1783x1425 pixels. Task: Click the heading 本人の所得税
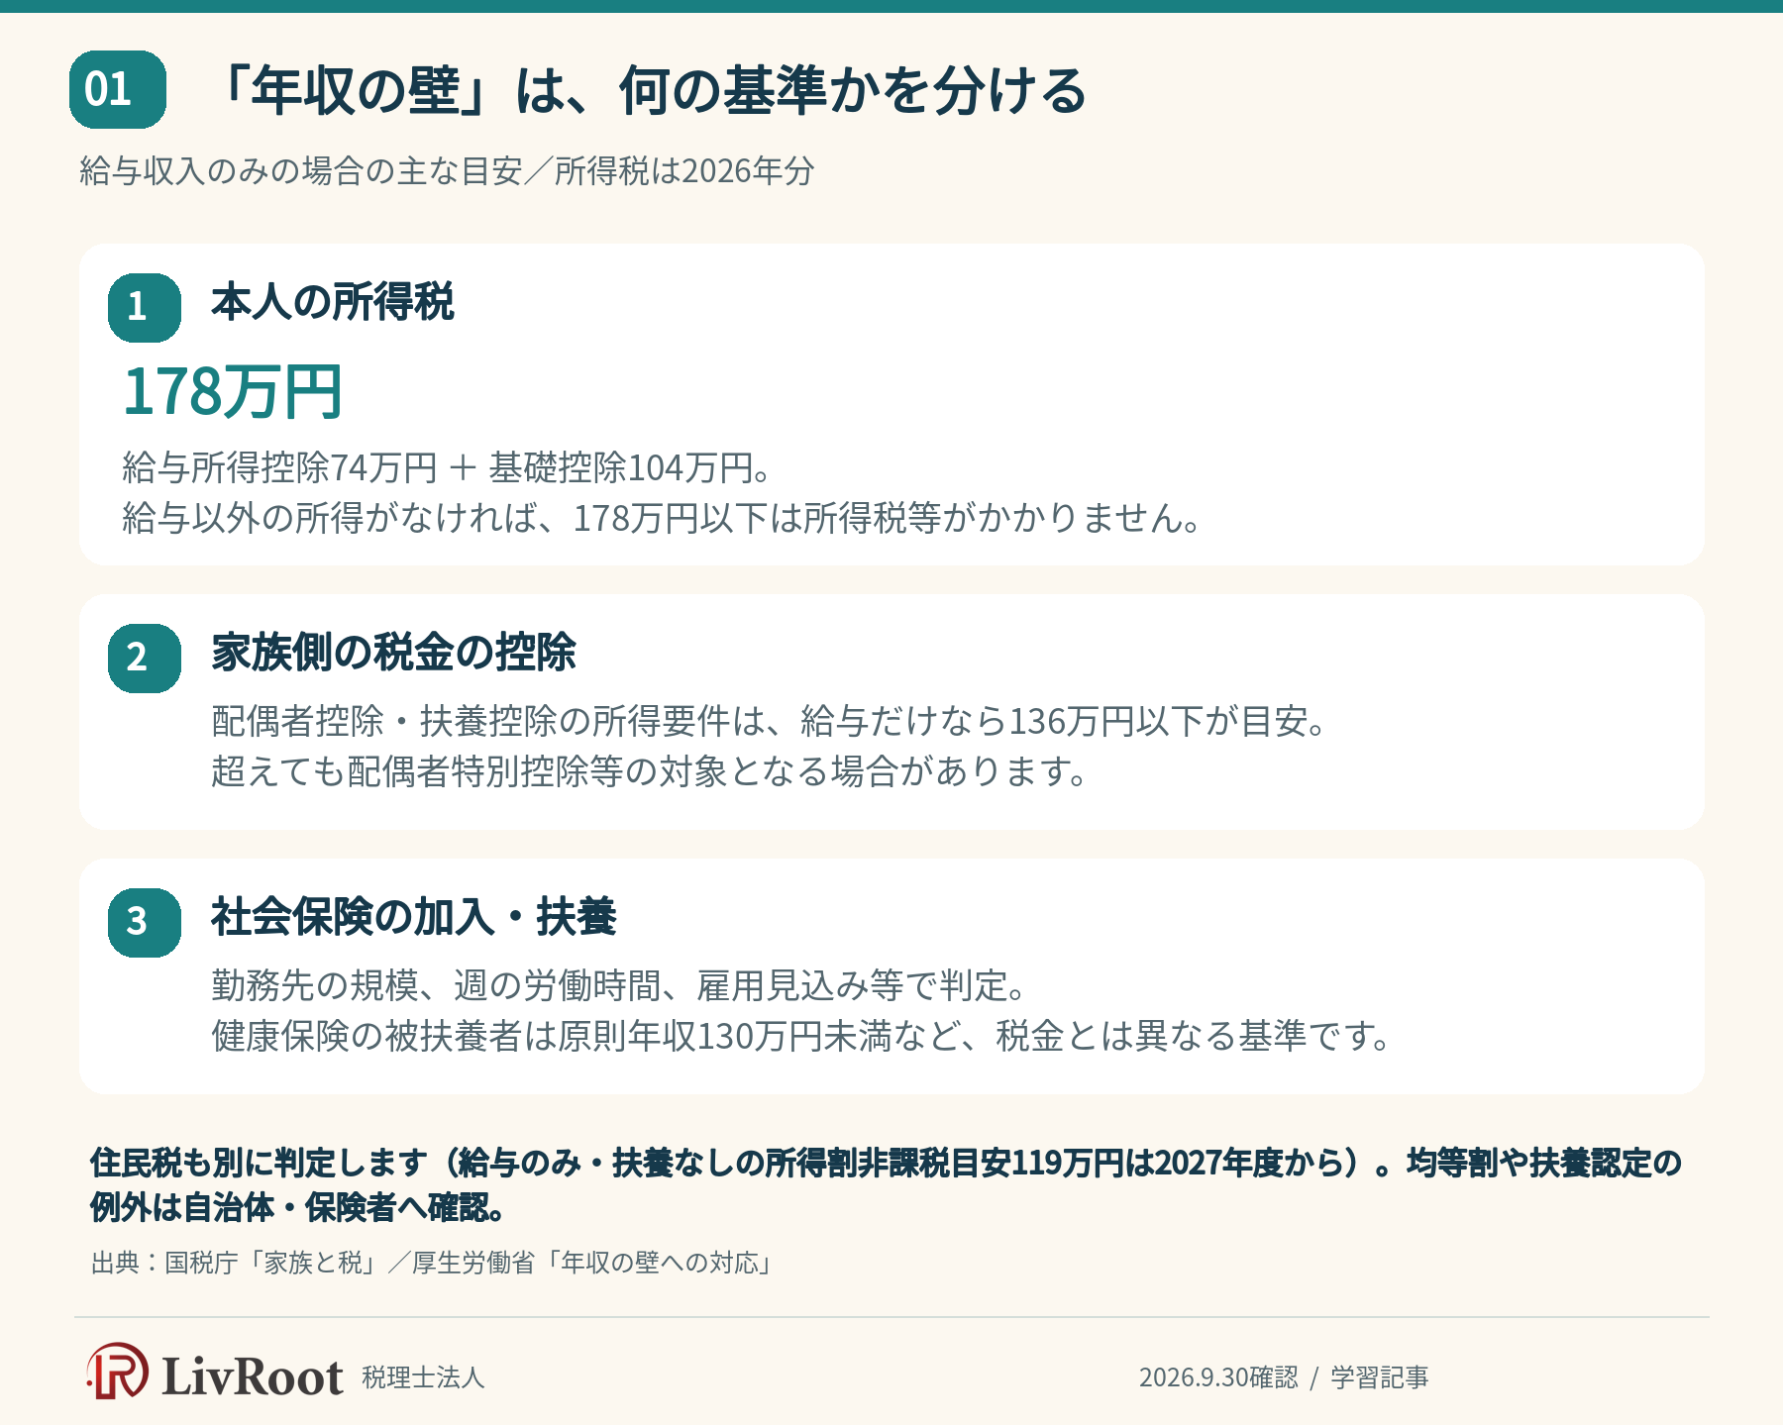(x=333, y=302)
